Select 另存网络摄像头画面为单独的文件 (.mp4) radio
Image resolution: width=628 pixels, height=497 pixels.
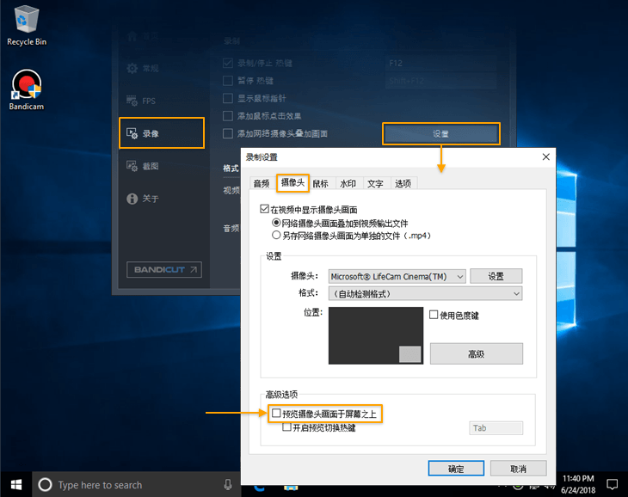276,235
